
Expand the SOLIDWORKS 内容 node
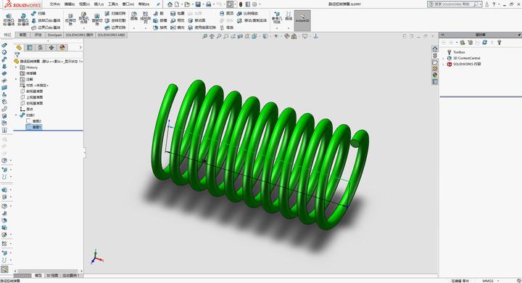[443, 65]
